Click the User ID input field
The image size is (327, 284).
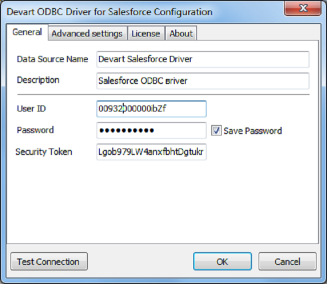(x=151, y=109)
